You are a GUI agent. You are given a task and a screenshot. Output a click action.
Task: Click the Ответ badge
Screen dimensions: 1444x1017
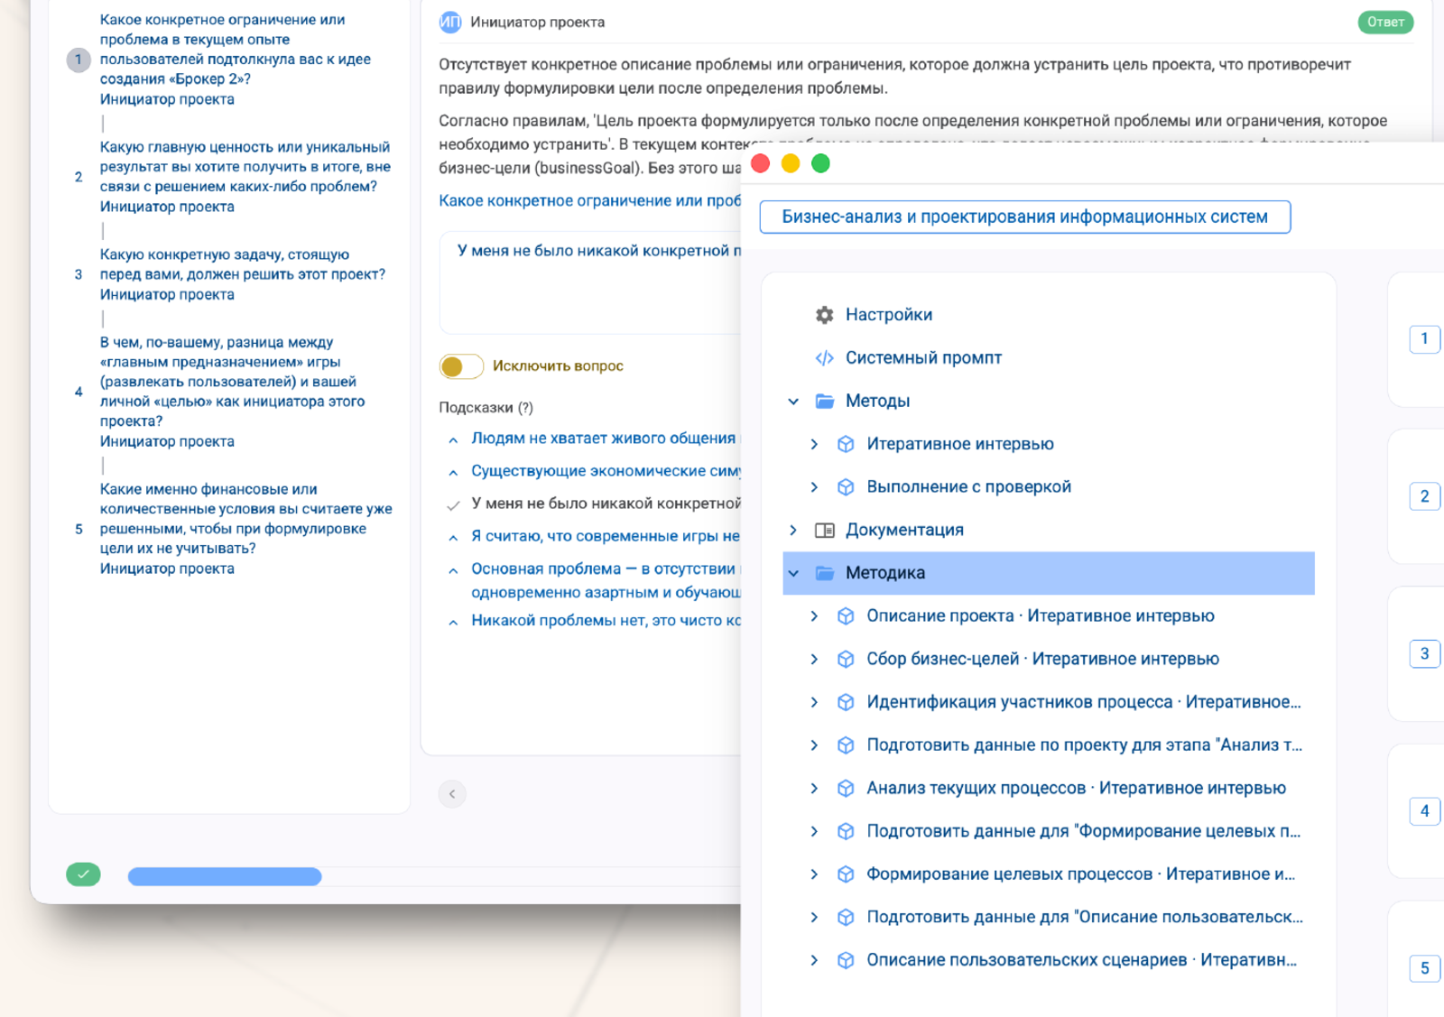click(x=1385, y=23)
